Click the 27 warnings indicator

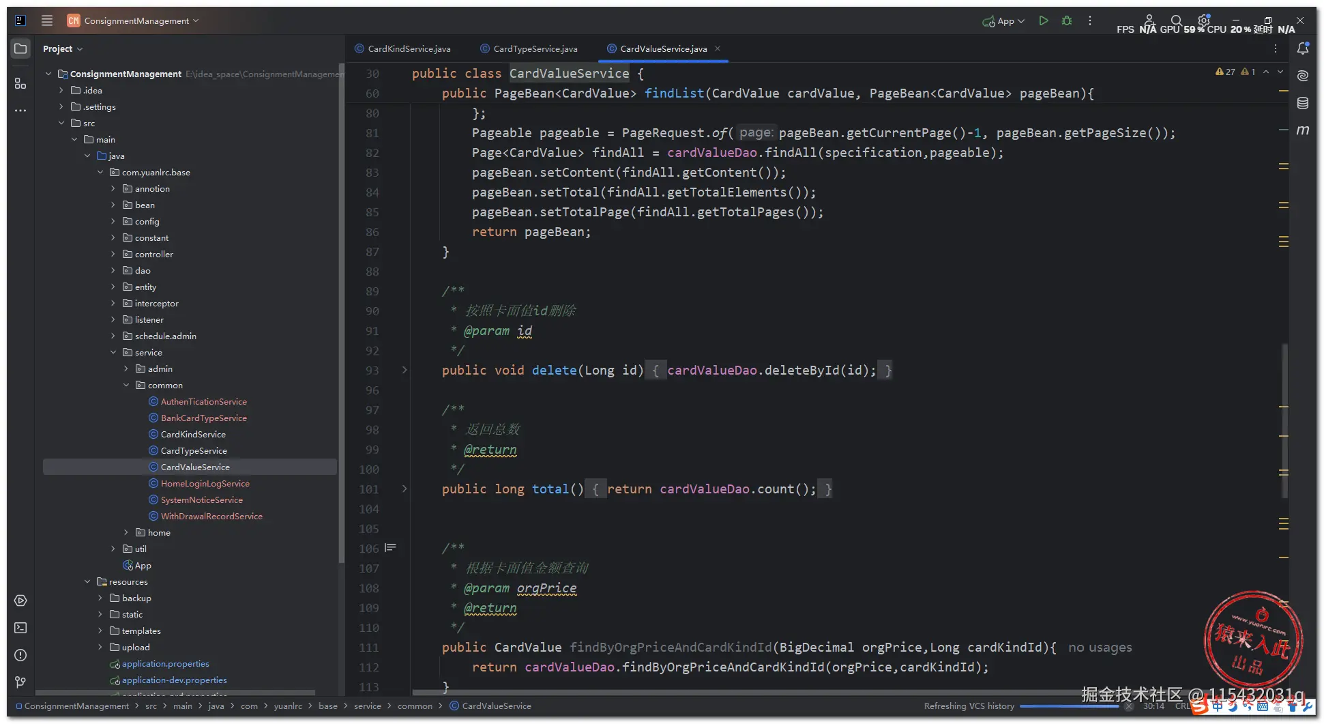1225,72
